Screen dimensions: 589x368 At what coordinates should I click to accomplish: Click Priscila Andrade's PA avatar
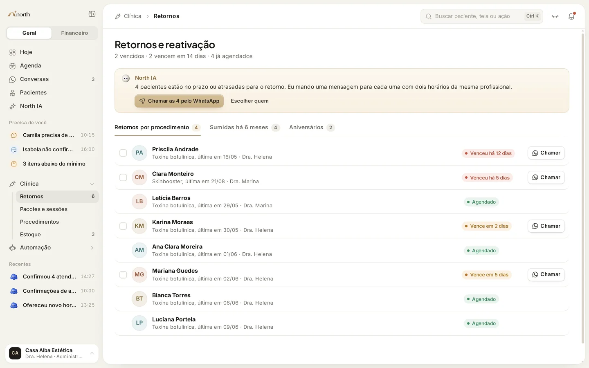tap(139, 153)
